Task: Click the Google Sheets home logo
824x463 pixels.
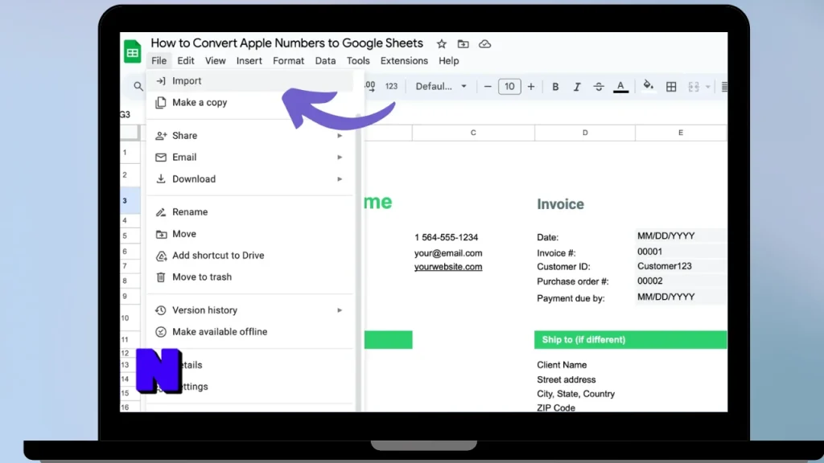Action: [133, 51]
